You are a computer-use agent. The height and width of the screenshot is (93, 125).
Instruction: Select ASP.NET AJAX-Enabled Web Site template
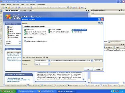pyautogui.click(x=59, y=32)
